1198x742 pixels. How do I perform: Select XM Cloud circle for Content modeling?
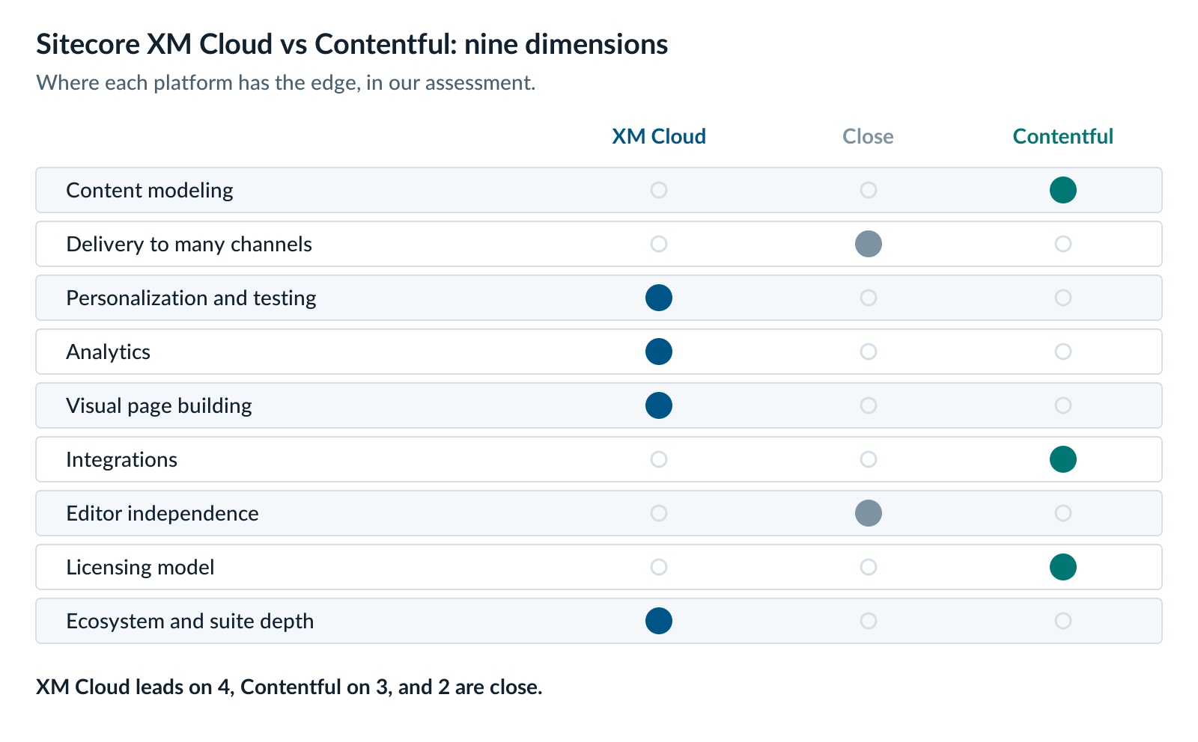tap(659, 190)
